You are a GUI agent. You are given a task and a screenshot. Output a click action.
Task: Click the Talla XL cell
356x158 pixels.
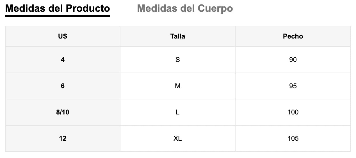click(x=177, y=138)
